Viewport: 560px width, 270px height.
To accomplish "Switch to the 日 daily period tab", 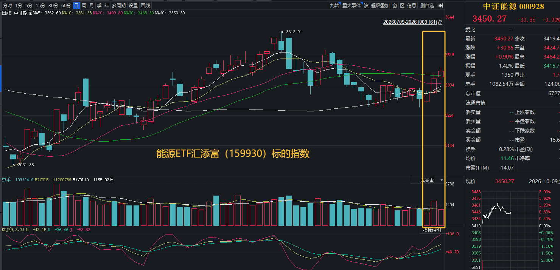I will point(76,6).
